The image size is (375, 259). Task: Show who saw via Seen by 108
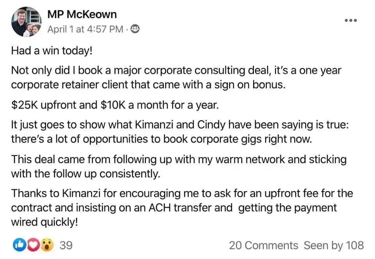334,245
